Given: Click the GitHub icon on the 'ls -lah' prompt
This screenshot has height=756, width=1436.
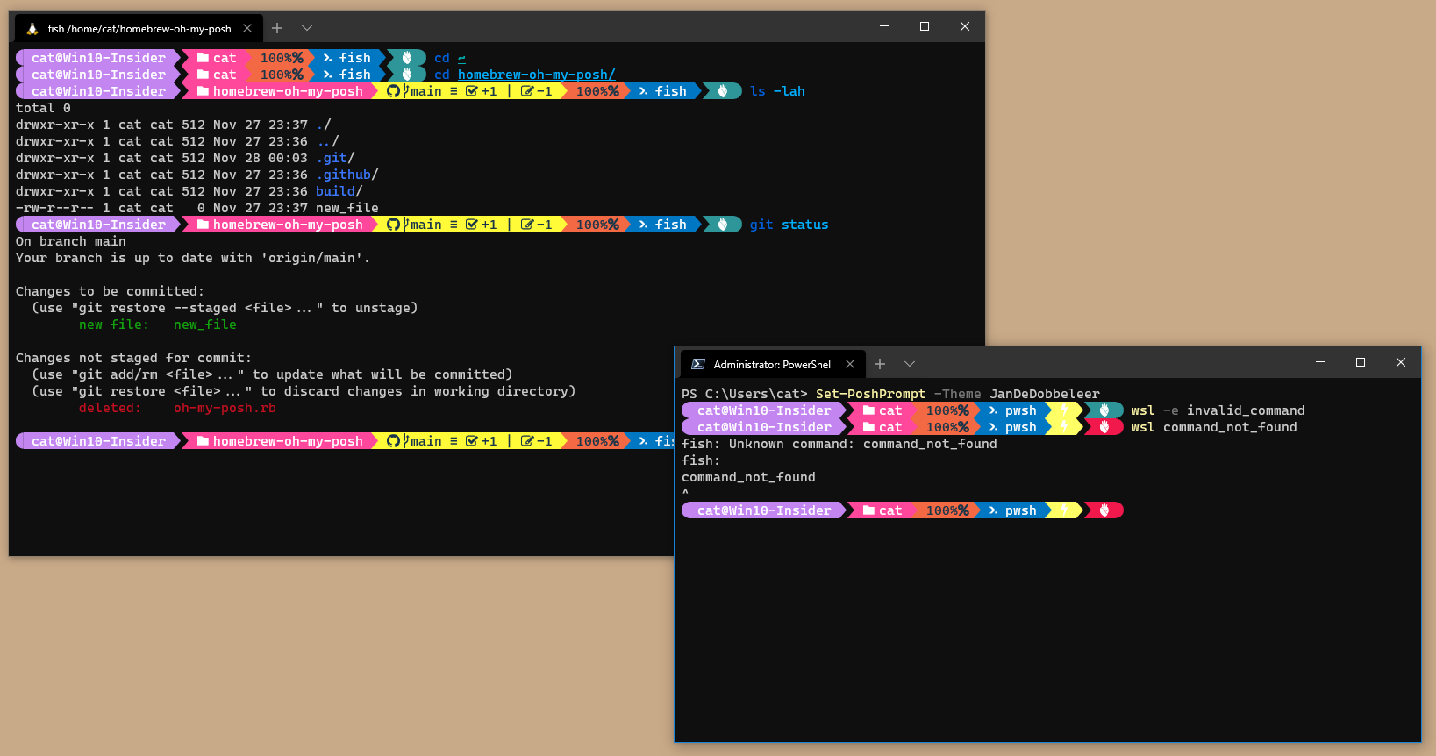Looking at the screenshot, I should (x=393, y=91).
